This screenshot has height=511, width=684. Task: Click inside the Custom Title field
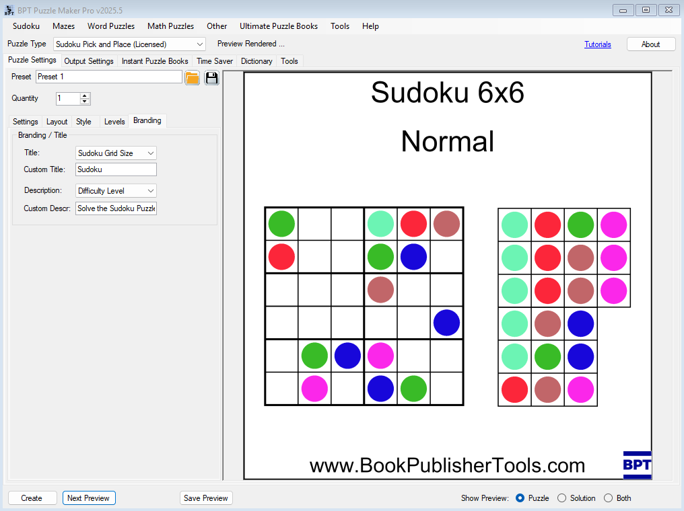tap(115, 169)
